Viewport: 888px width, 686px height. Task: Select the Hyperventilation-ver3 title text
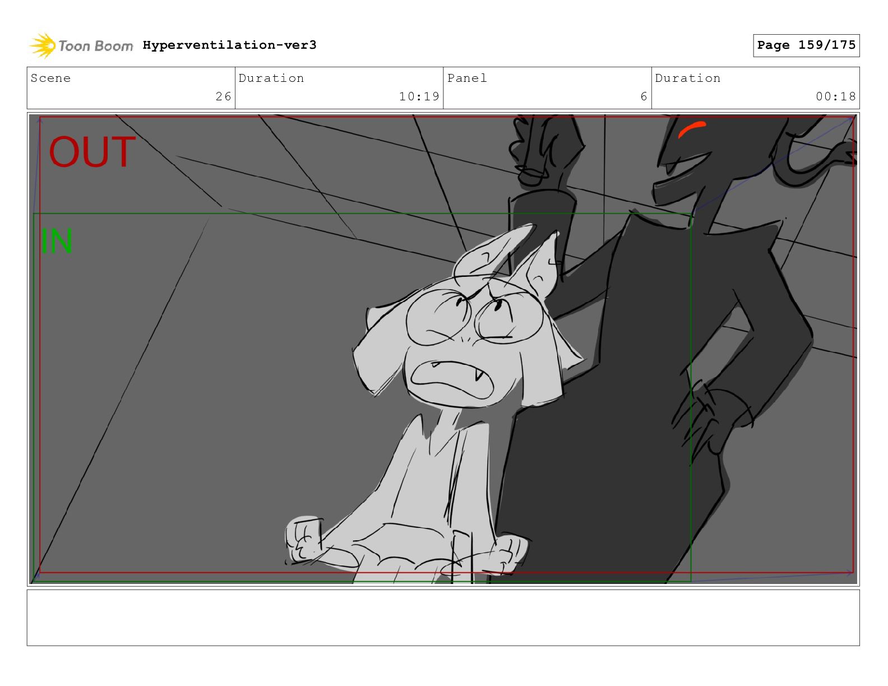[229, 45]
